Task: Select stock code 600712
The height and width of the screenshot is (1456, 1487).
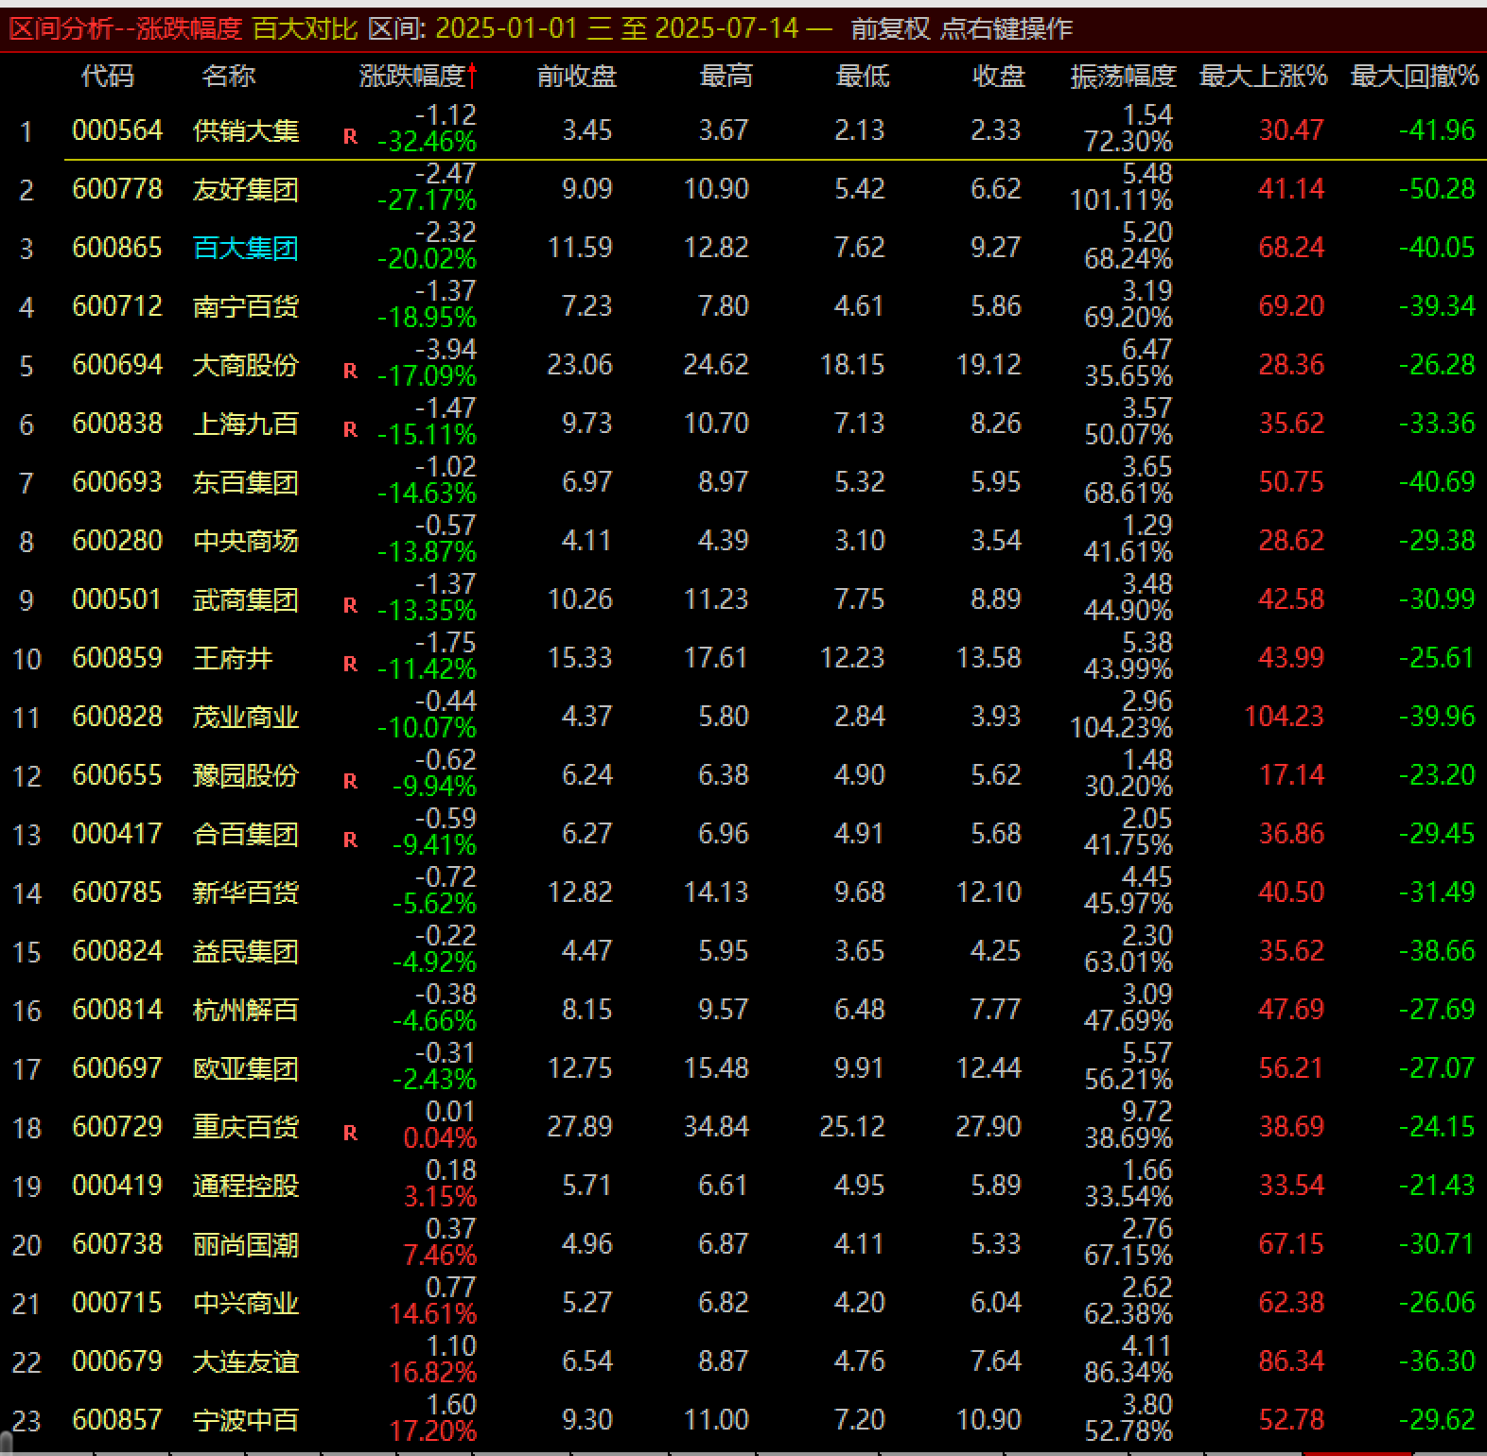Action: (x=117, y=306)
